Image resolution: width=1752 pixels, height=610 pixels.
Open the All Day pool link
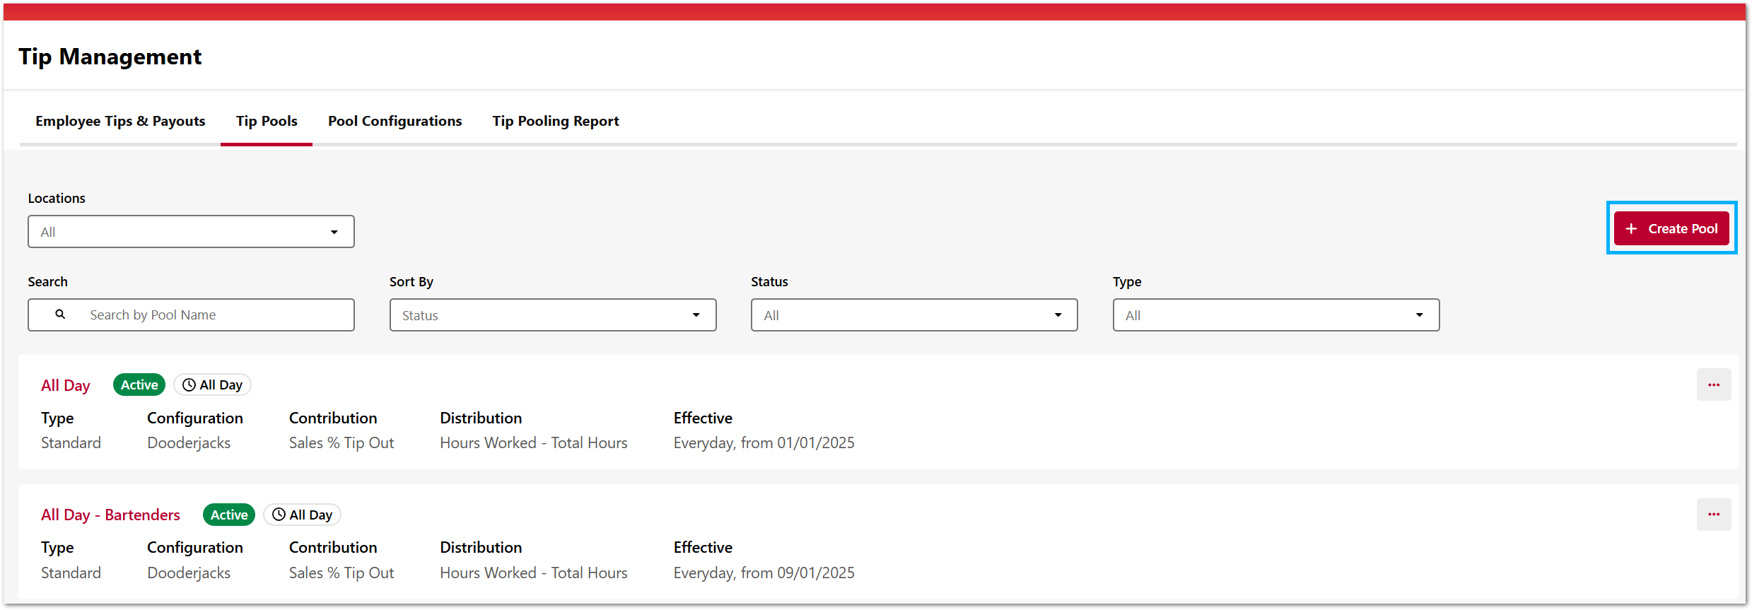click(66, 385)
